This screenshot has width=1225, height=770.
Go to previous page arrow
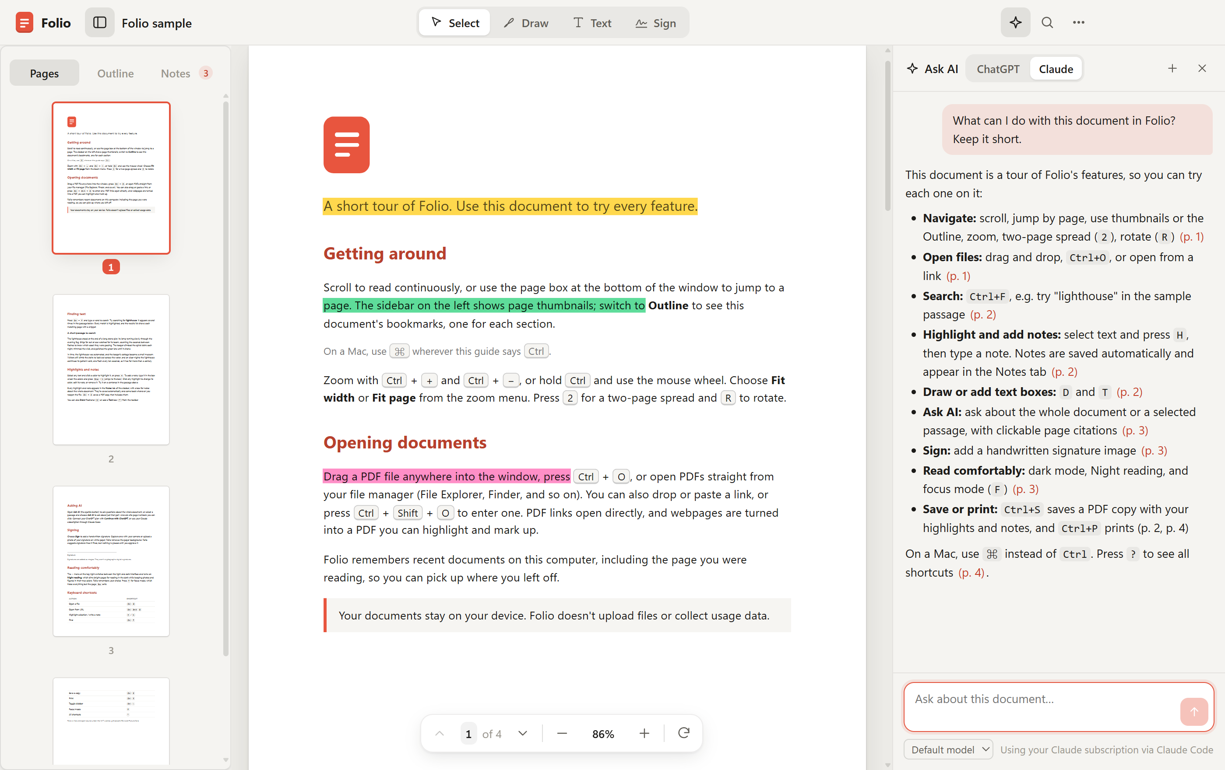pos(440,733)
